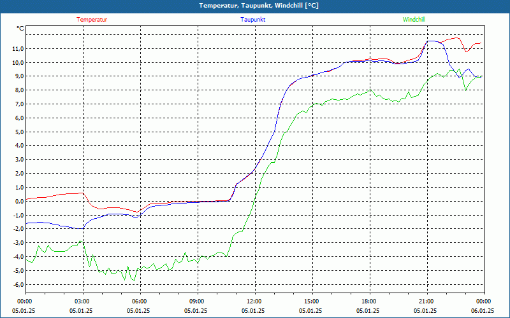Click the 21:00 time axis label
The width and height of the screenshot is (510, 318).
[x=427, y=301]
